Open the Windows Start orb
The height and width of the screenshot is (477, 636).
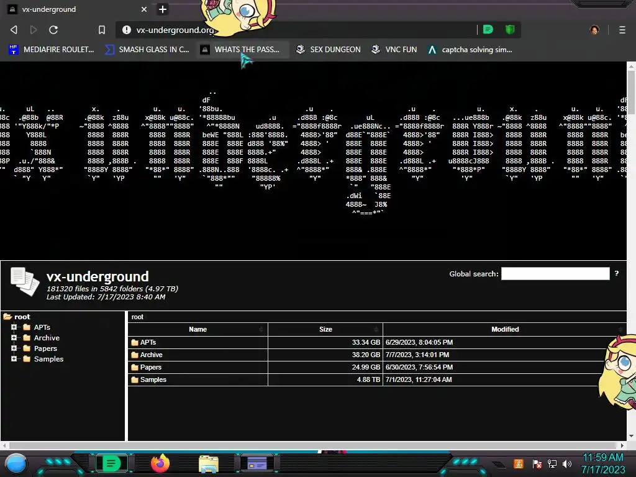coord(16,463)
